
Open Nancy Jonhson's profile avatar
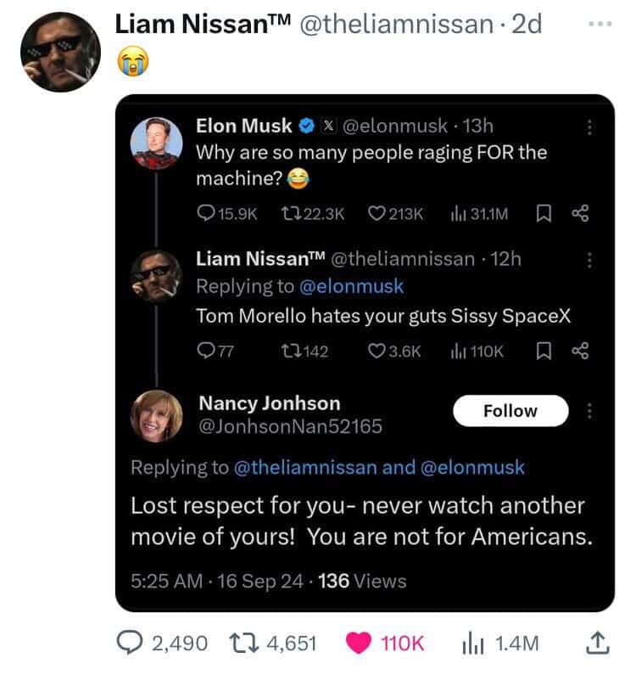(157, 416)
